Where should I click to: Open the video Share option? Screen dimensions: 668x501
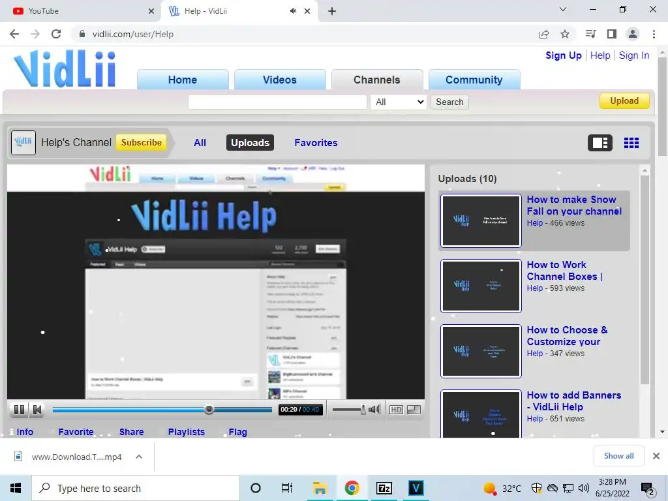click(x=131, y=432)
